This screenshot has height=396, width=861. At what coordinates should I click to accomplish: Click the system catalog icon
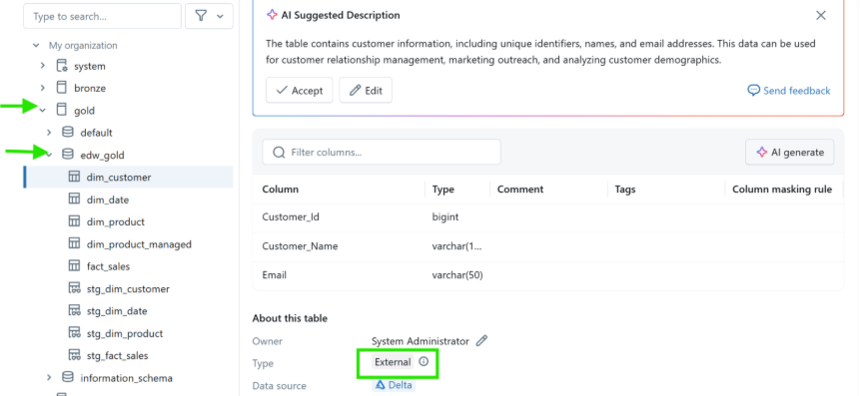pyautogui.click(x=62, y=66)
